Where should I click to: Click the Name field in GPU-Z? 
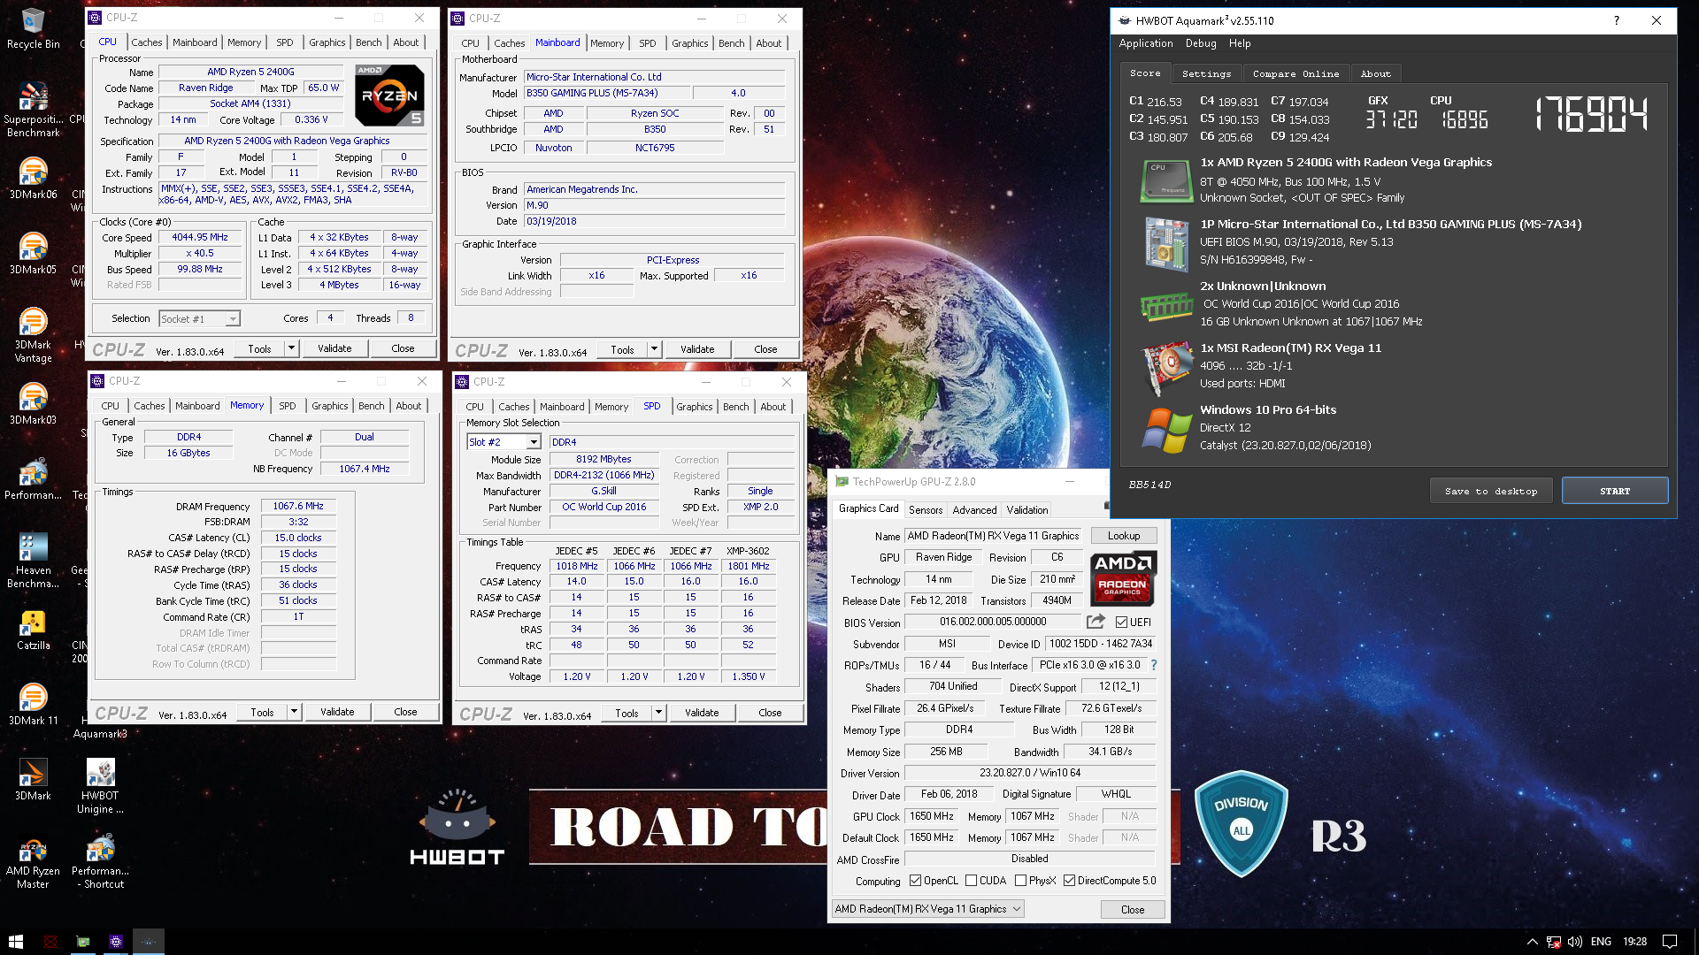tap(993, 536)
